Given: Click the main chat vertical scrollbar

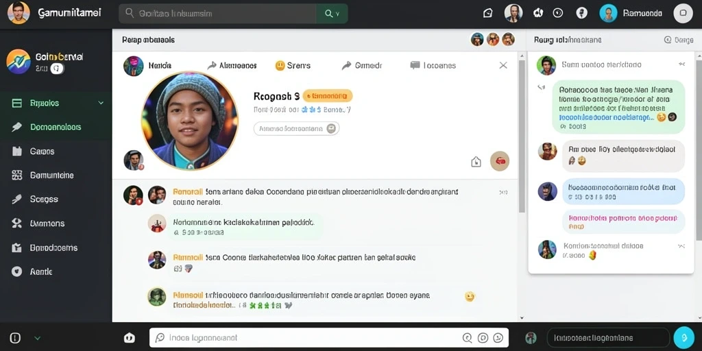Looking at the screenshot, I should pyautogui.click(x=522, y=136).
